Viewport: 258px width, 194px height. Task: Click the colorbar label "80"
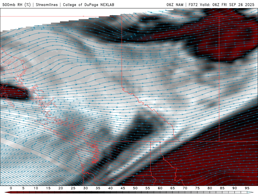210,188
